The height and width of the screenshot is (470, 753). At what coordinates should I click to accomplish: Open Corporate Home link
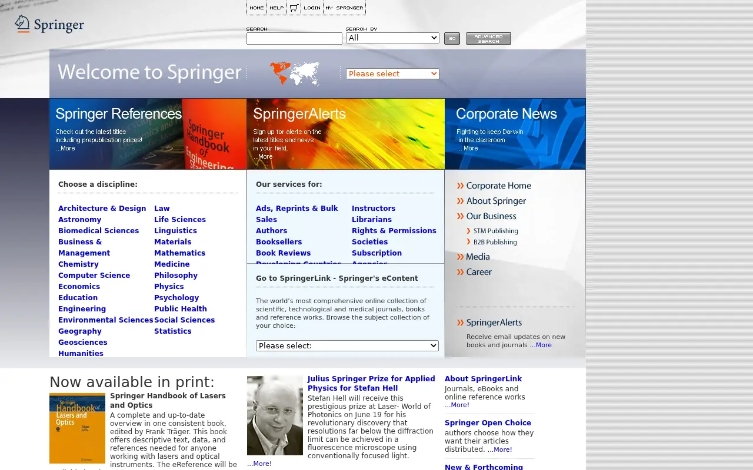tap(494, 186)
